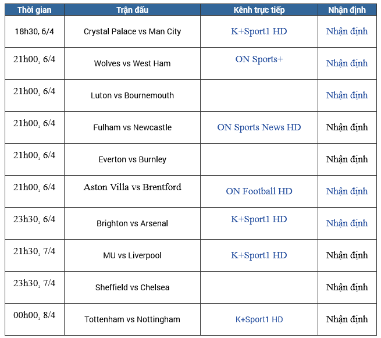The image size is (381, 338).
Task: Open Nhận định for Aston Villa vs Brentford
Action: click(x=347, y=191)
